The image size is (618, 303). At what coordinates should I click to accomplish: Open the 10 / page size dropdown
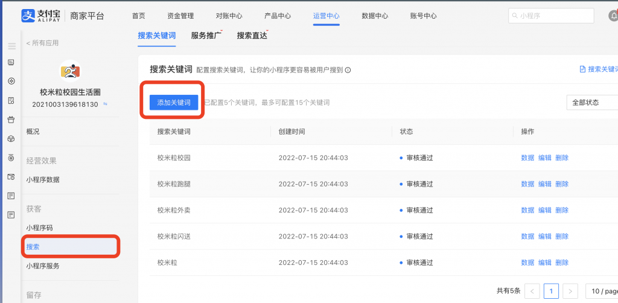[x=602, y=291]
